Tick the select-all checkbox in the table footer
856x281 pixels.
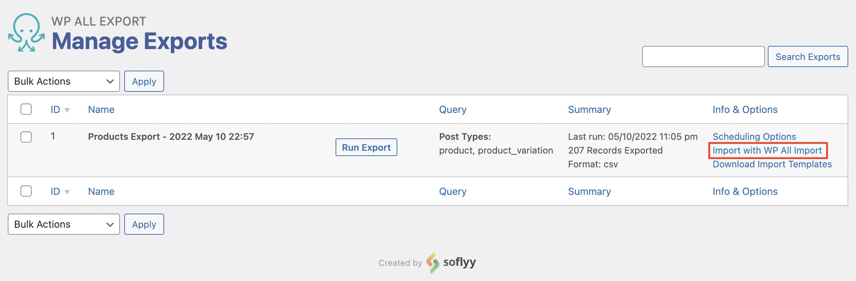(26, 191)
